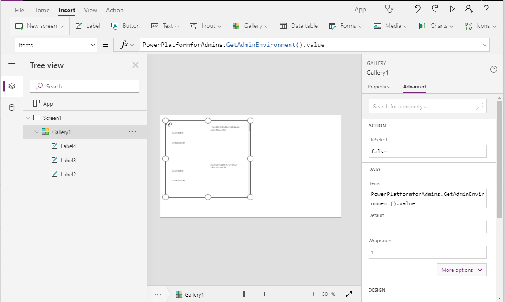Image resolution: width=505 pixels, height=302 pixels.
Task: Select Label2 in the tree view
Action: (85, 175)
